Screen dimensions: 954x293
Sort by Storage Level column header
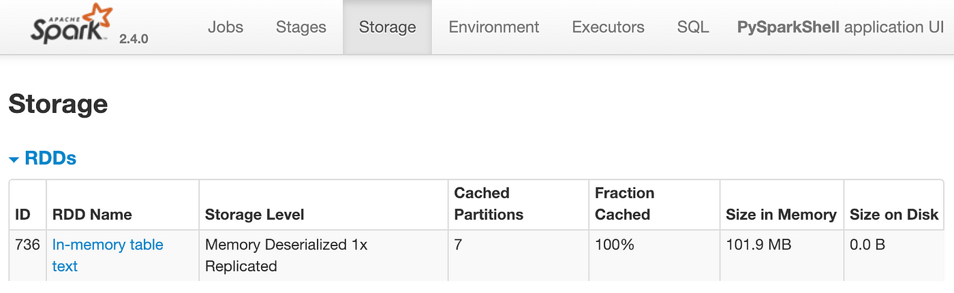click(255, 214)
